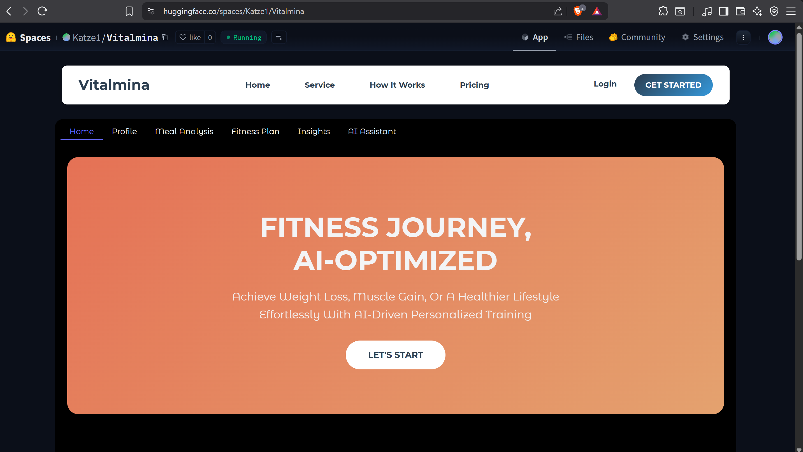This screenshot has width=803, height=452.
Task: Click the browser bookmark icon
Action: click(x=129, y=11)
